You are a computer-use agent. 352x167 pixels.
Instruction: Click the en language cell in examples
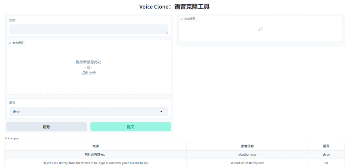326,163
